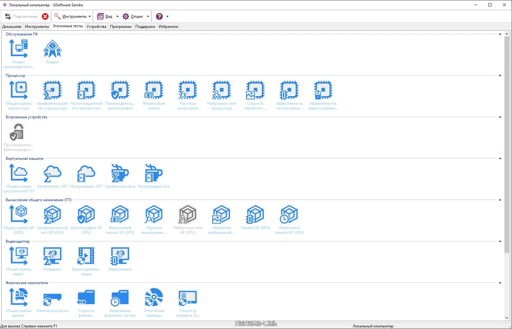Viewport: 512px width, 329px height.
Task: Open the File systems I/O test
Action: pos(120,297)
